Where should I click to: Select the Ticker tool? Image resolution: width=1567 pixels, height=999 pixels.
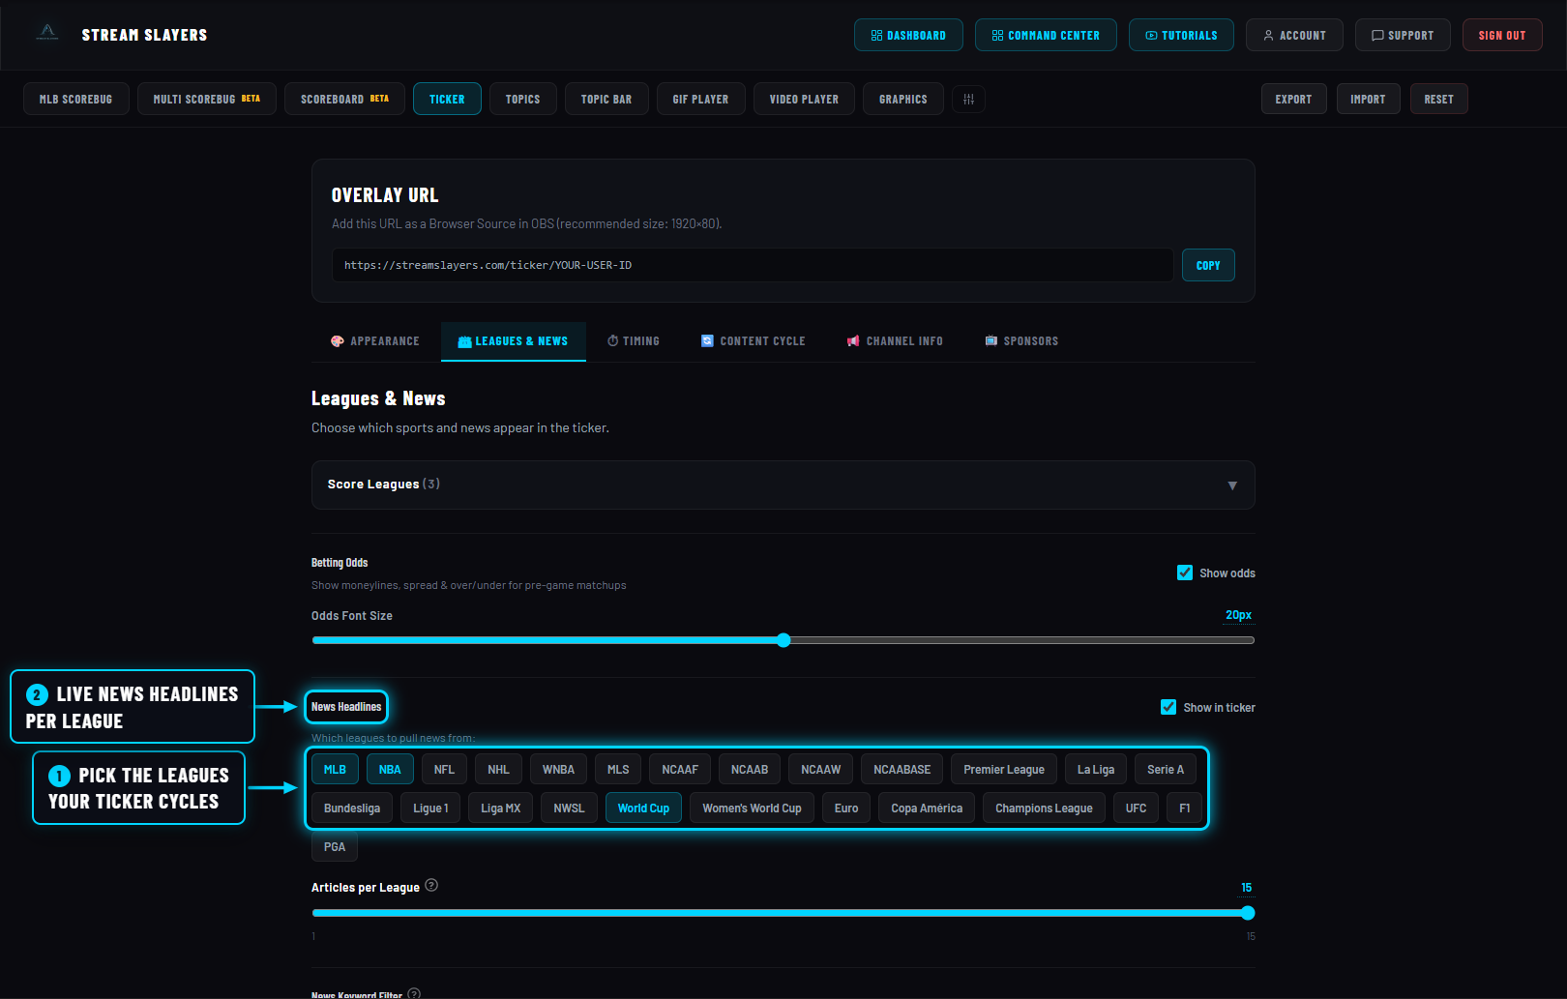(x=447, y=99)
